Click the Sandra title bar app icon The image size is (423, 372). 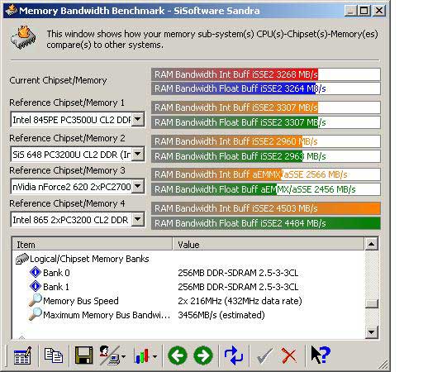pyautogui.click(x=12, y=10)
